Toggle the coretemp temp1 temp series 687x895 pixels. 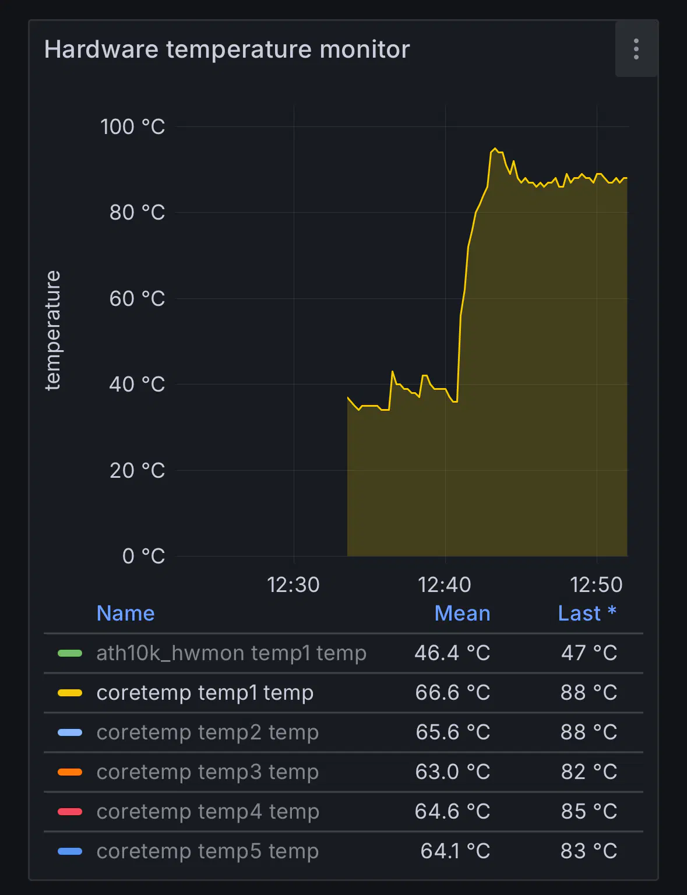(205, 693)
